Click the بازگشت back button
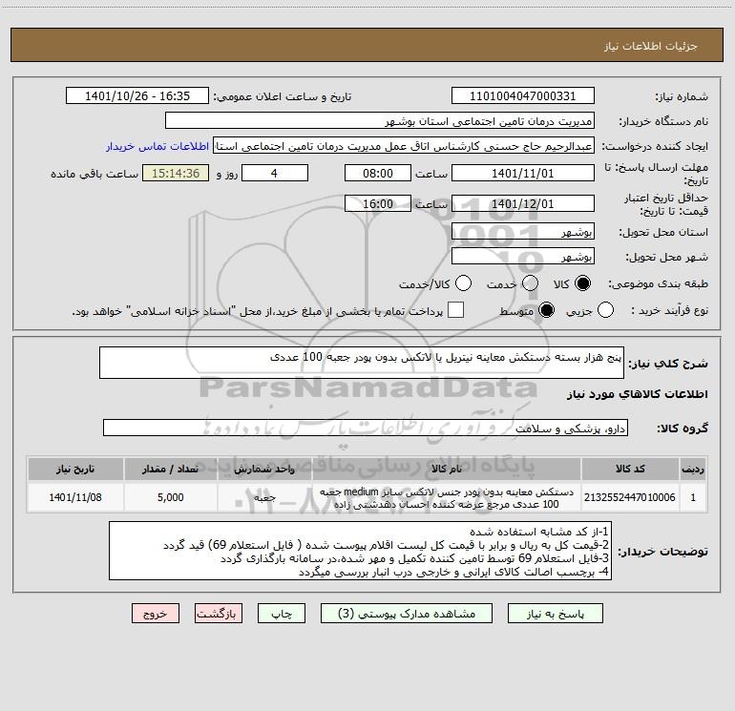The image size is (735, 711). (219, 614)
